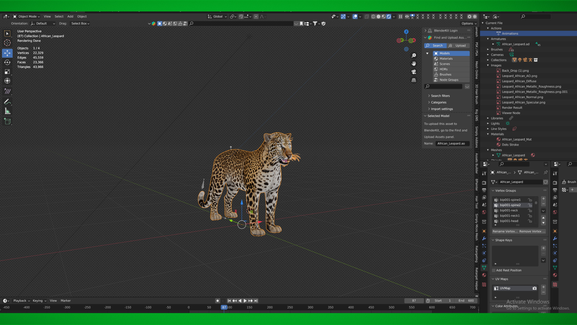Screen dimensions: 577x325
Task: Activate the Scale tool
Action: 7,72
